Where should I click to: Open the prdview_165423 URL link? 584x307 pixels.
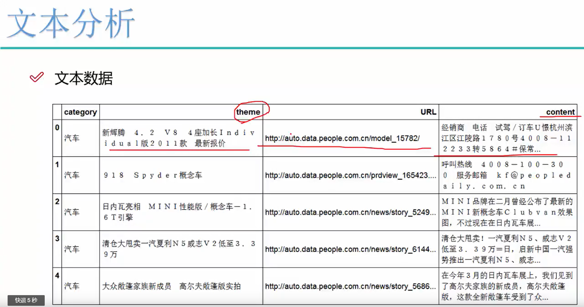click(350, 176)
